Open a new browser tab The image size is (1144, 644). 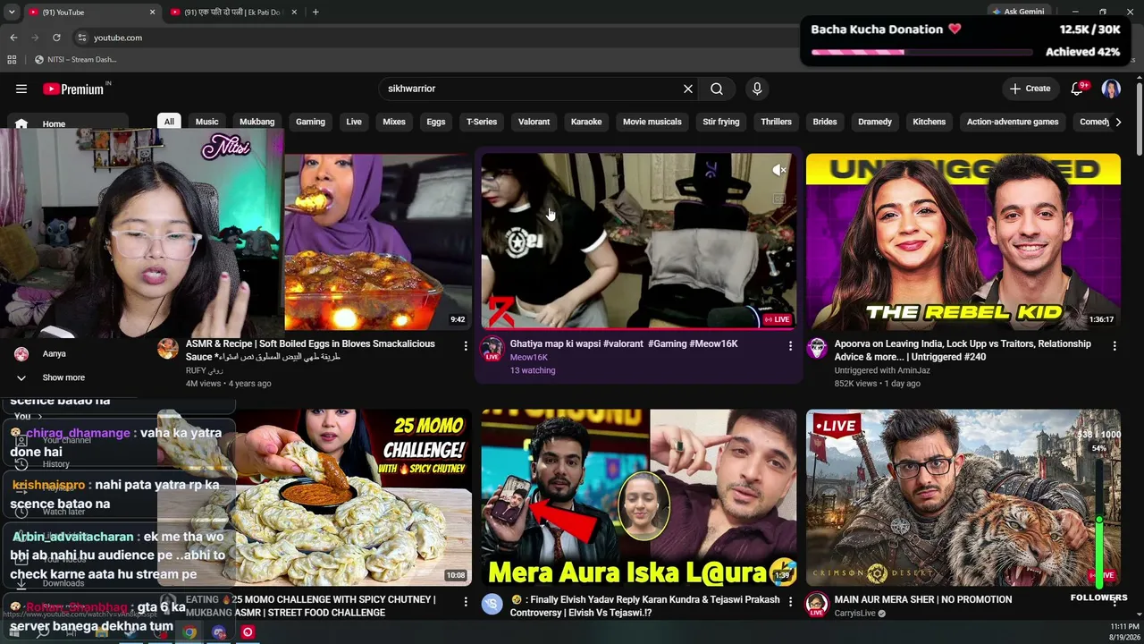[x=315, y=12]
